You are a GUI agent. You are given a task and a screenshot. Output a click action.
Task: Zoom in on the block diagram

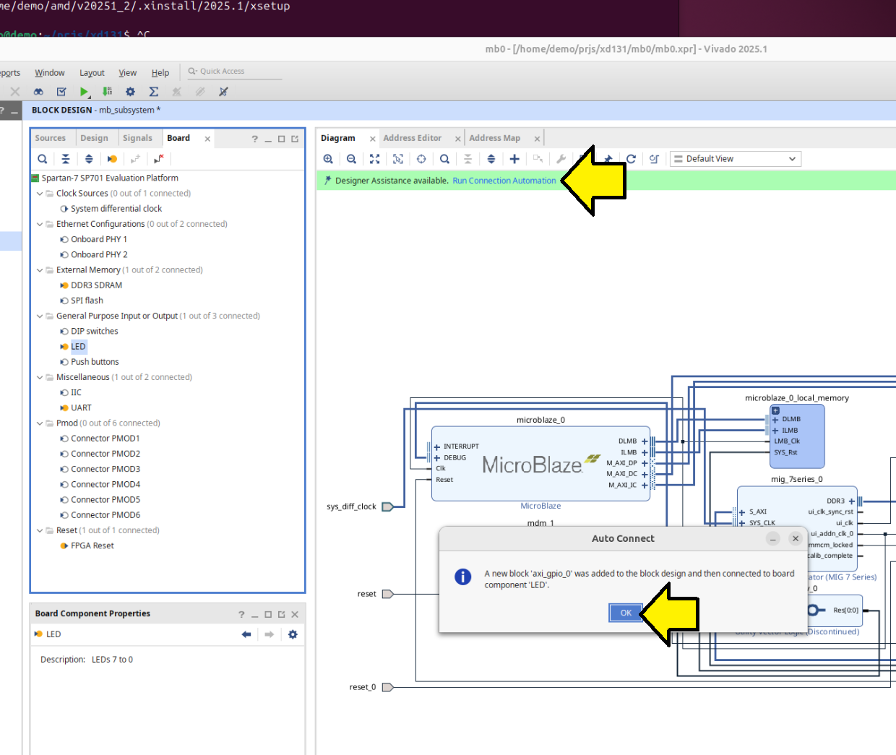pyautogui.click(x=328, y=159)
